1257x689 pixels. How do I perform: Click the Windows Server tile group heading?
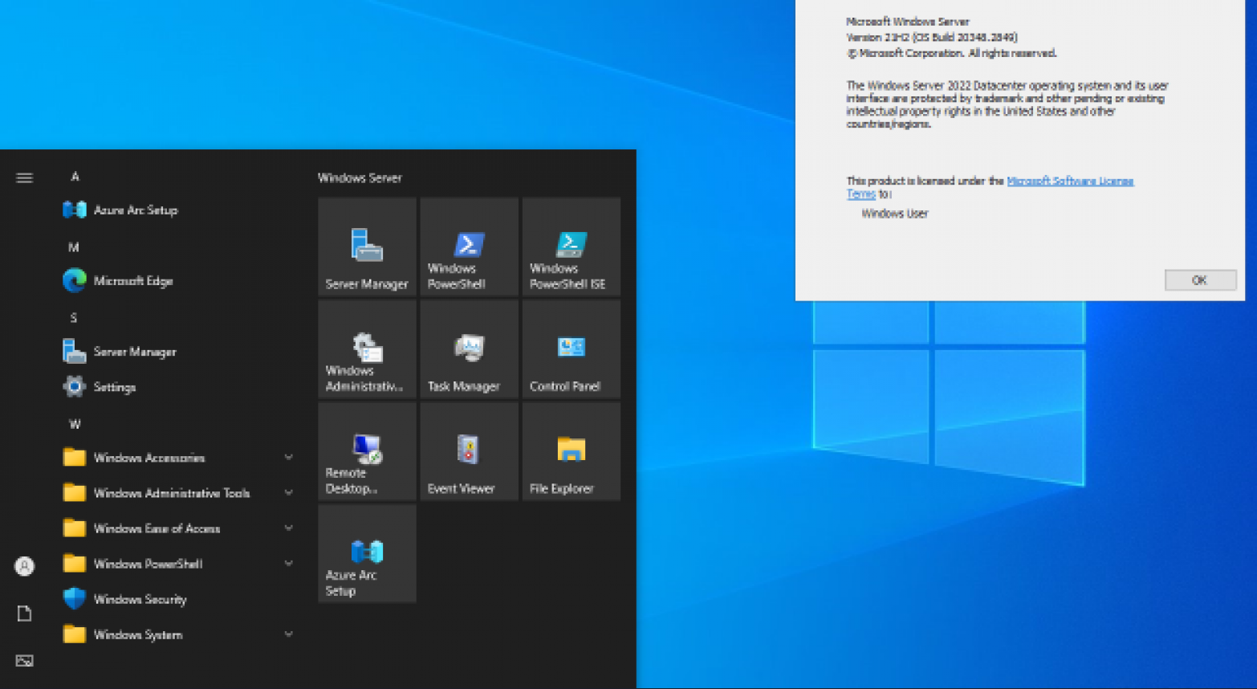coord(360,178)
